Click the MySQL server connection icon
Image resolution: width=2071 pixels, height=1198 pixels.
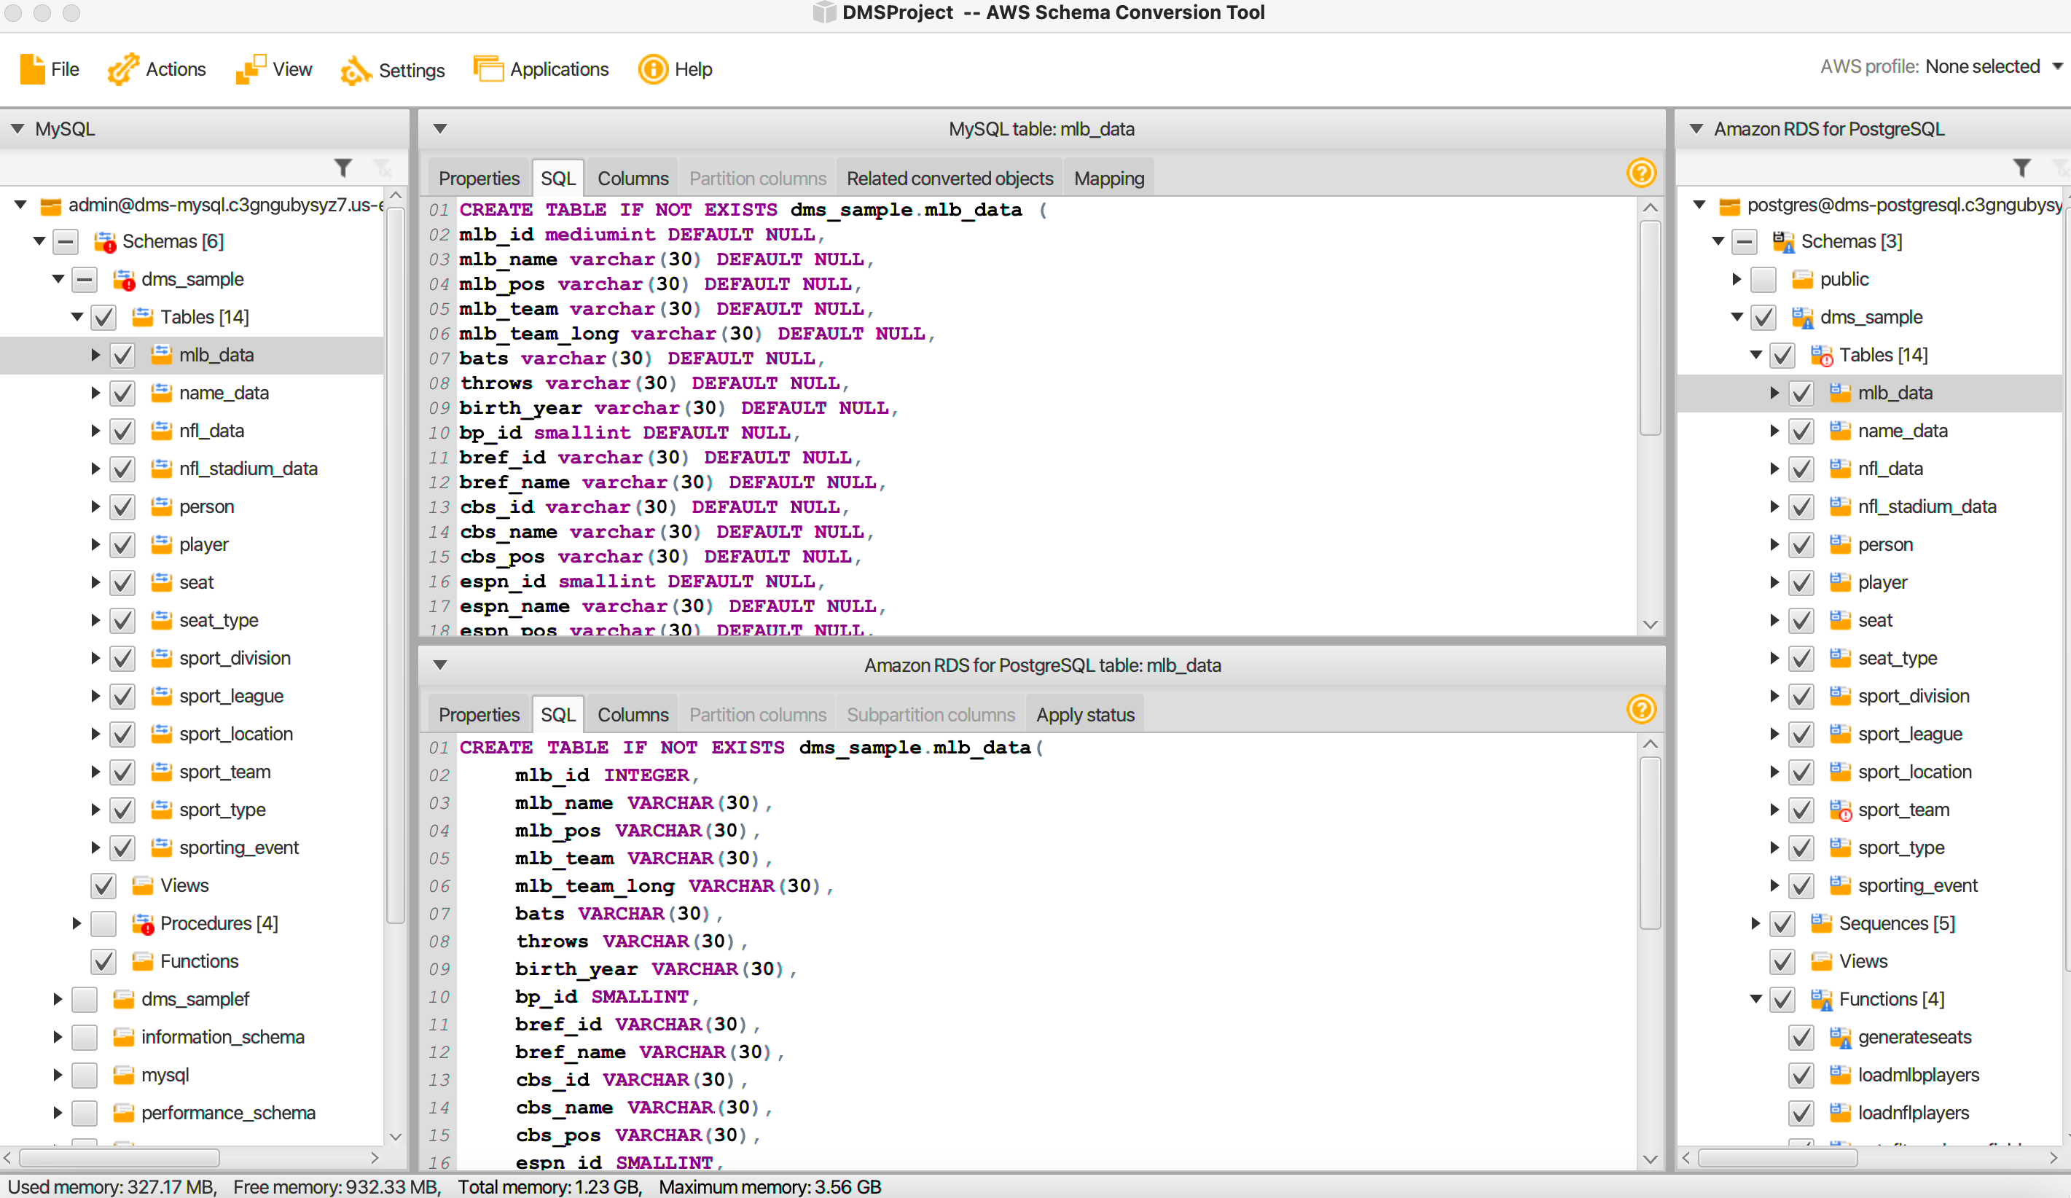coord(51,205)
